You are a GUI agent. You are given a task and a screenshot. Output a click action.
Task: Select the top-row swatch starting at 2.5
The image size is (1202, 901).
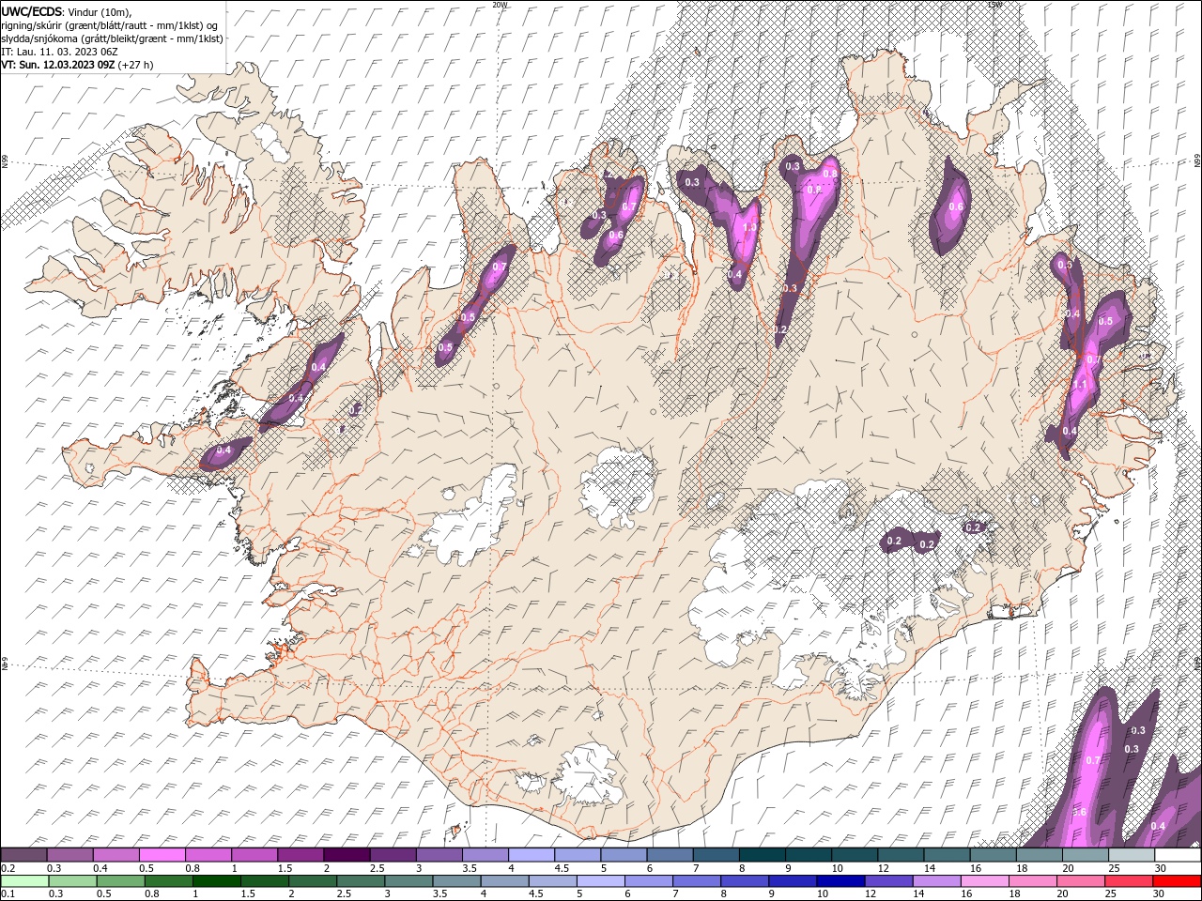coord(393,855)
